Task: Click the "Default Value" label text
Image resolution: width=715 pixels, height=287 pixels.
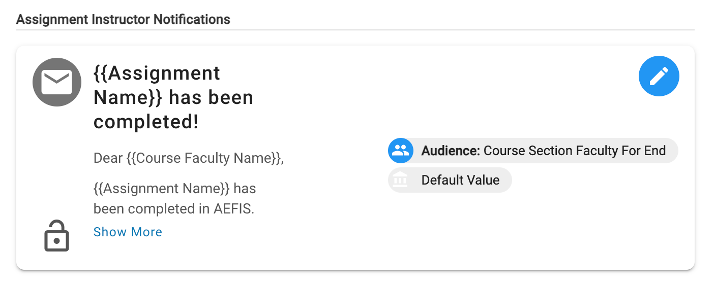Action: (460, 180)
